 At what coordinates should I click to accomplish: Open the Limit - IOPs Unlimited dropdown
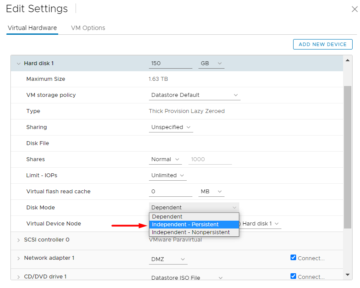167,175
